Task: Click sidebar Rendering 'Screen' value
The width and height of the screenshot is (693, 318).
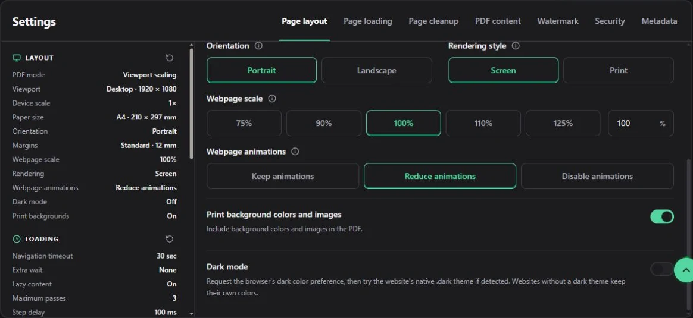Action: click(166, 174)
